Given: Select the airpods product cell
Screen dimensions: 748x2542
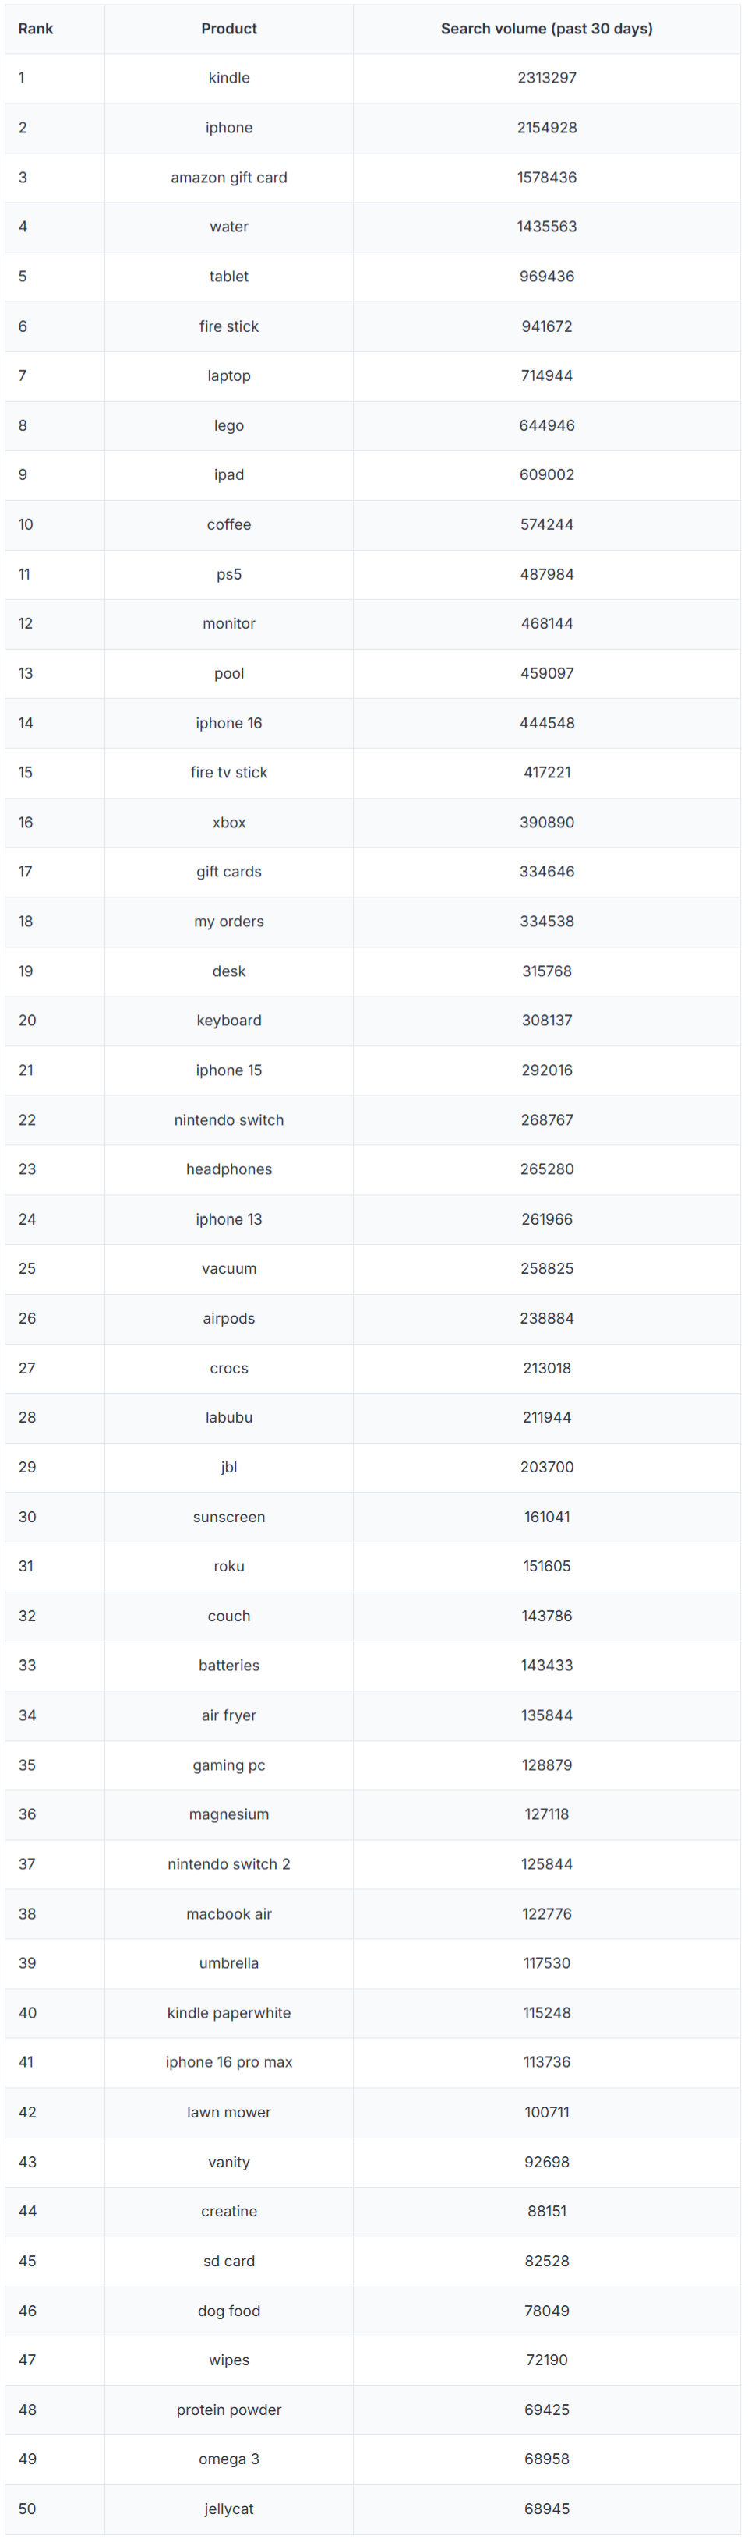Looking at the screenshot, I should point(229,1318).
